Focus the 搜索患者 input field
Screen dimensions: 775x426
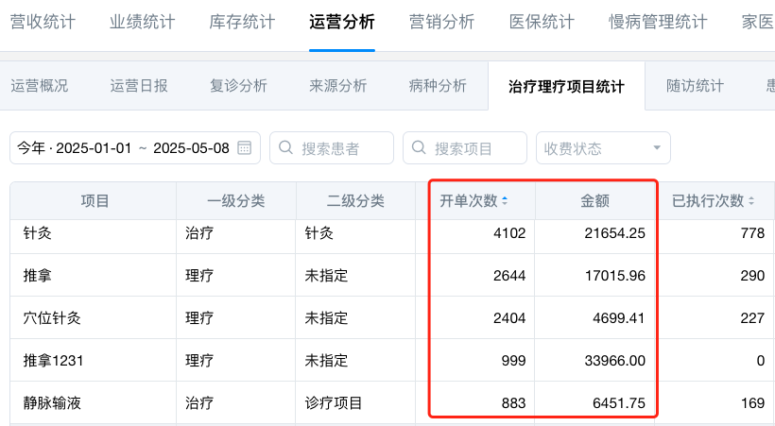coord(342,148)
